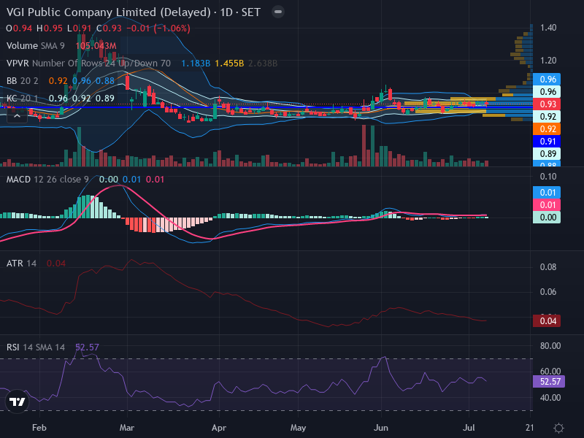Open chart settings gear icon
Screen dimensions: 584x438
(x=558, y=428)
